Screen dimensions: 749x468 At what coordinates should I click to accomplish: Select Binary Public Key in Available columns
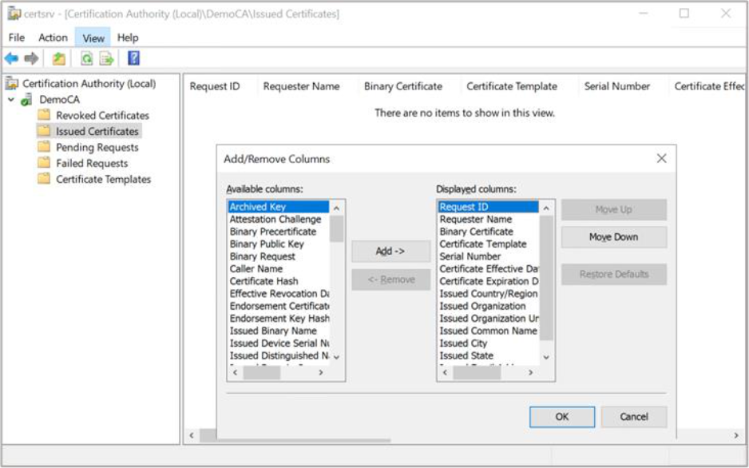(x=267, y=244)
